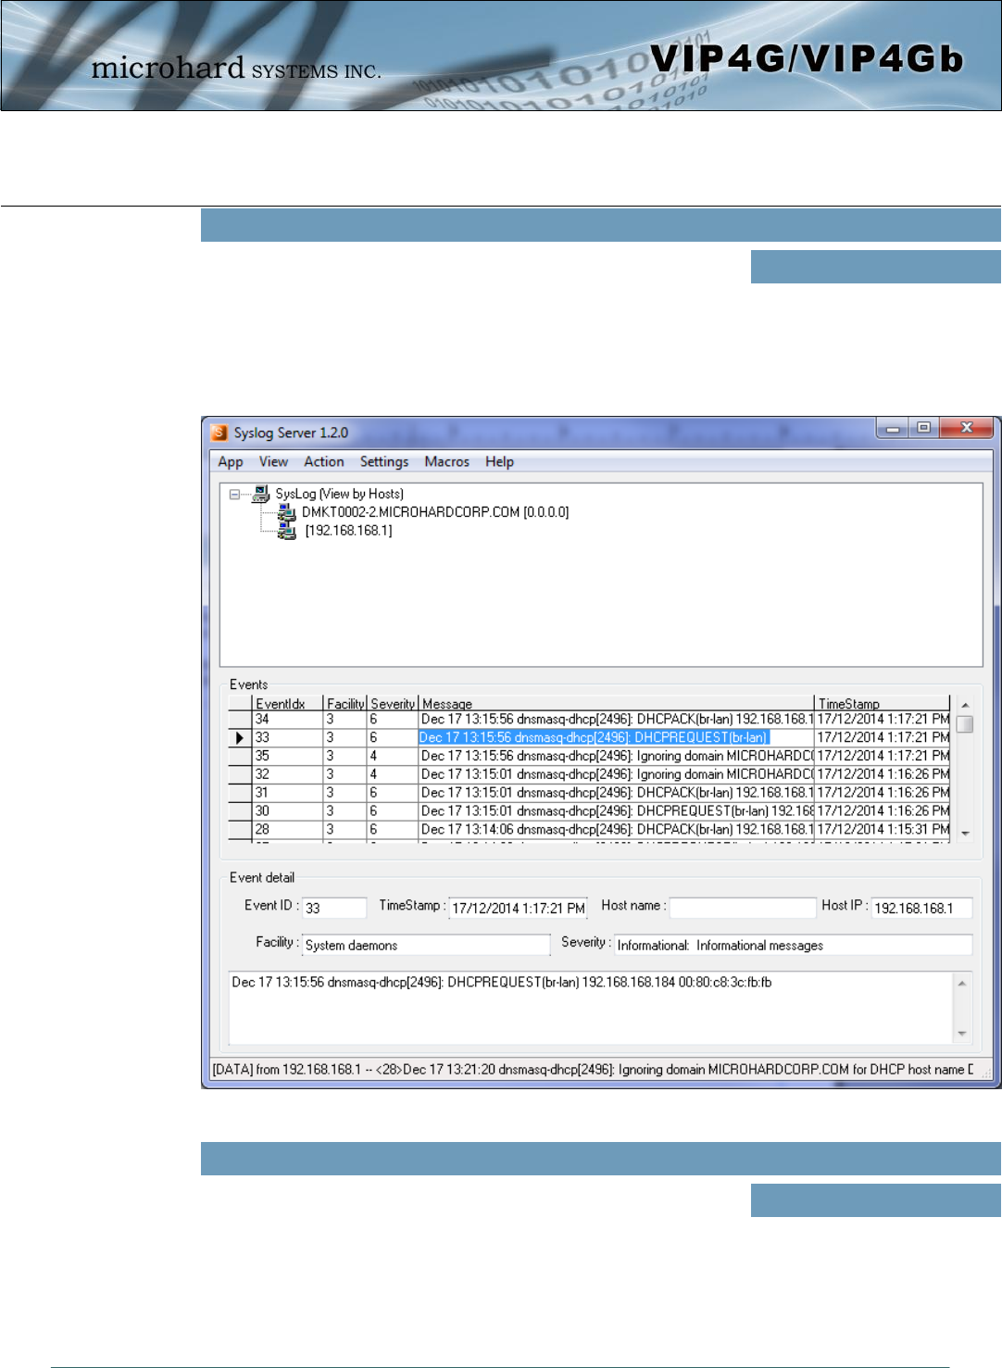Viewport: 1002px width, 1368px height.
Task: Open the Macros menu
Action: (446, 461)
